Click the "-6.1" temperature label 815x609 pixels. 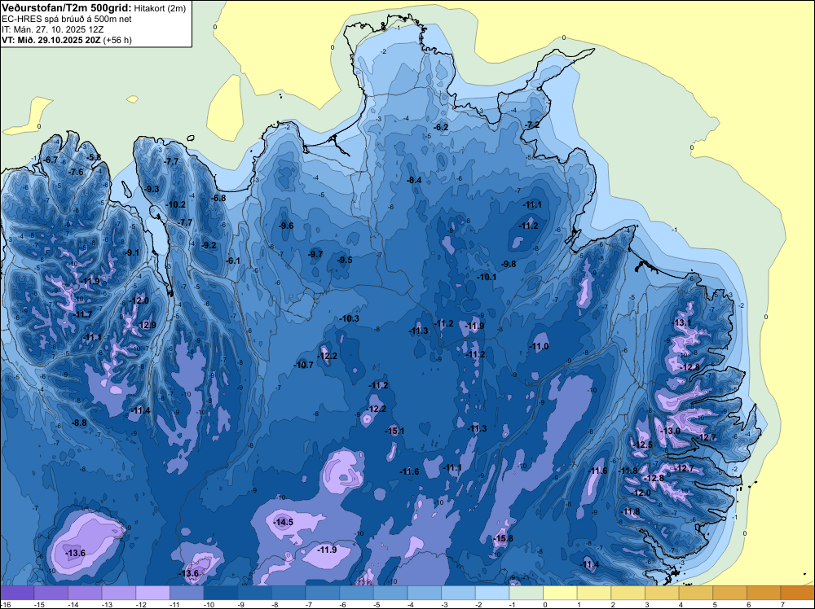pos(233,261)
